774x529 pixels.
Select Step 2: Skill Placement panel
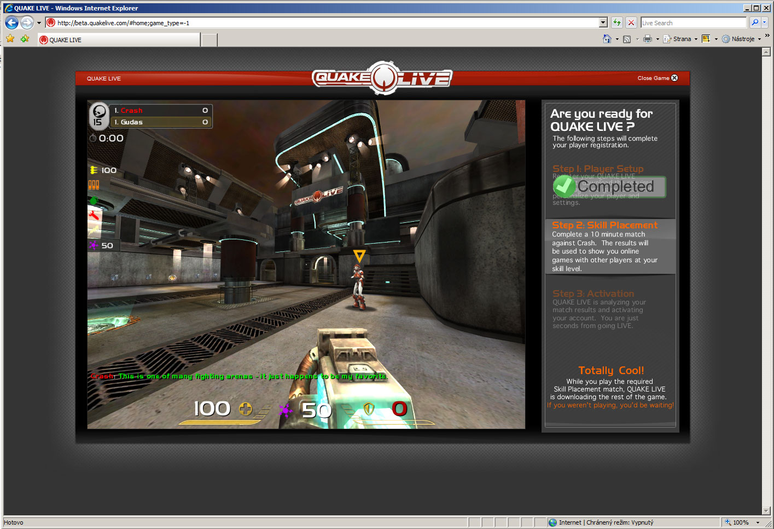coord(610,246)
